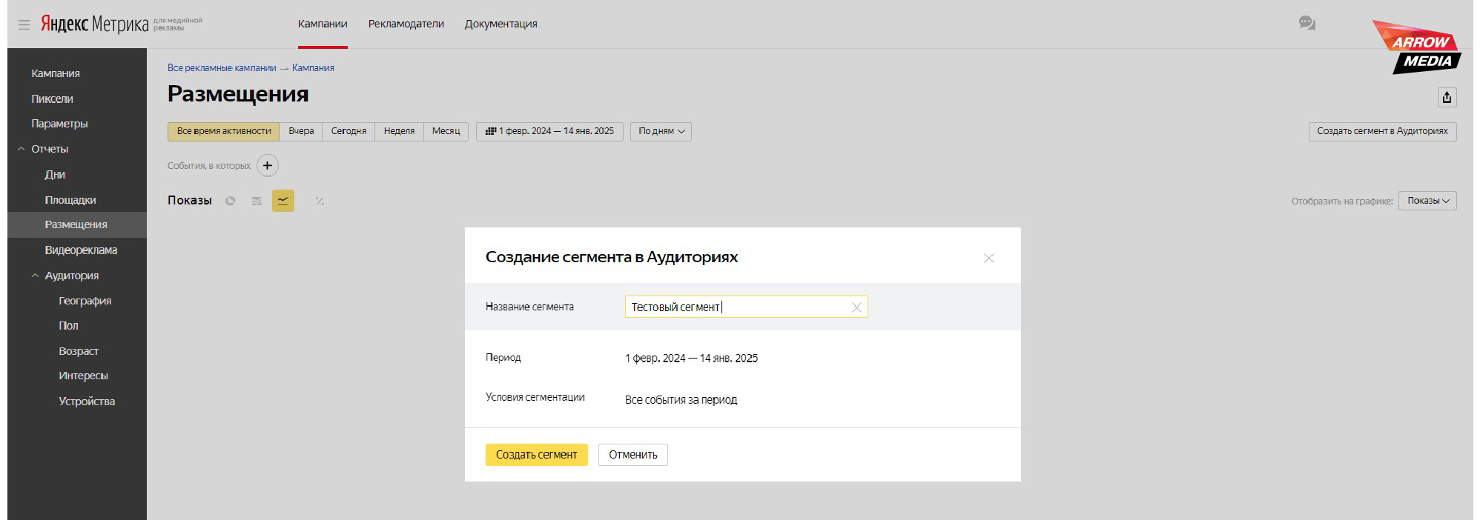Expand the Показы graph metric dropdown
Screen dimensions: 1483x520
point(1427,201)
